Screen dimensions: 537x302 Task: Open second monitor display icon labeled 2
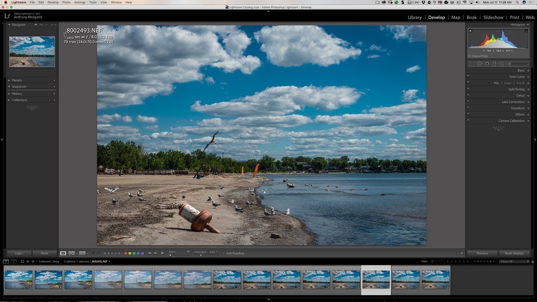pos(13,261)
